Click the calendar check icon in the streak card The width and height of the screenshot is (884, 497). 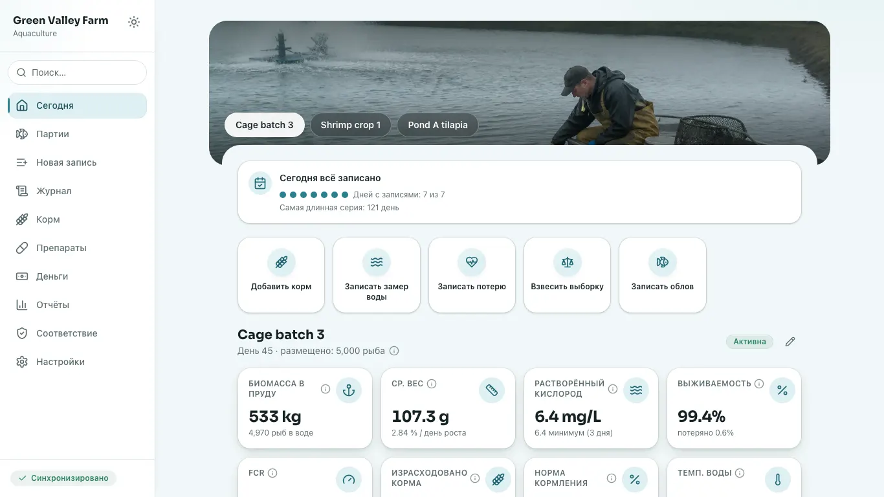point(260,183)
